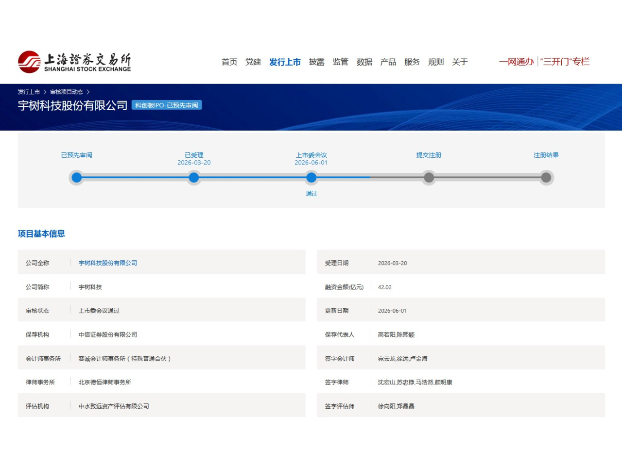The width and height of the screenshot is (622, 466).
Task: Click the 保荐代表人 label
Action: [340, 335]
